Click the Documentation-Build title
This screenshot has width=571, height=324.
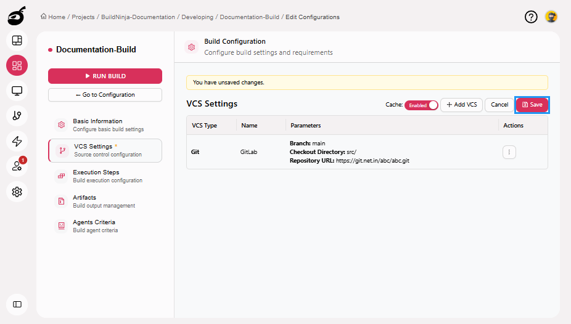(x=96, y=49)
